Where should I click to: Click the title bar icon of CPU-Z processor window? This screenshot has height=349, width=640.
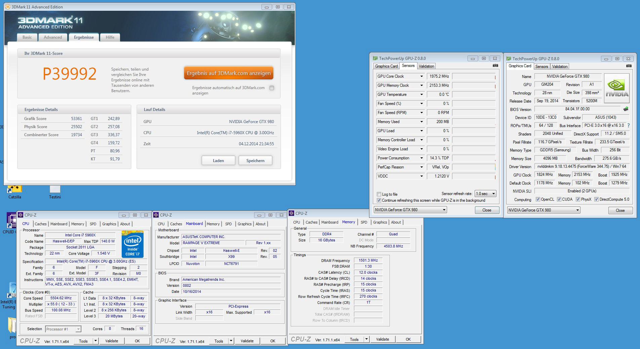coord(21,215)
